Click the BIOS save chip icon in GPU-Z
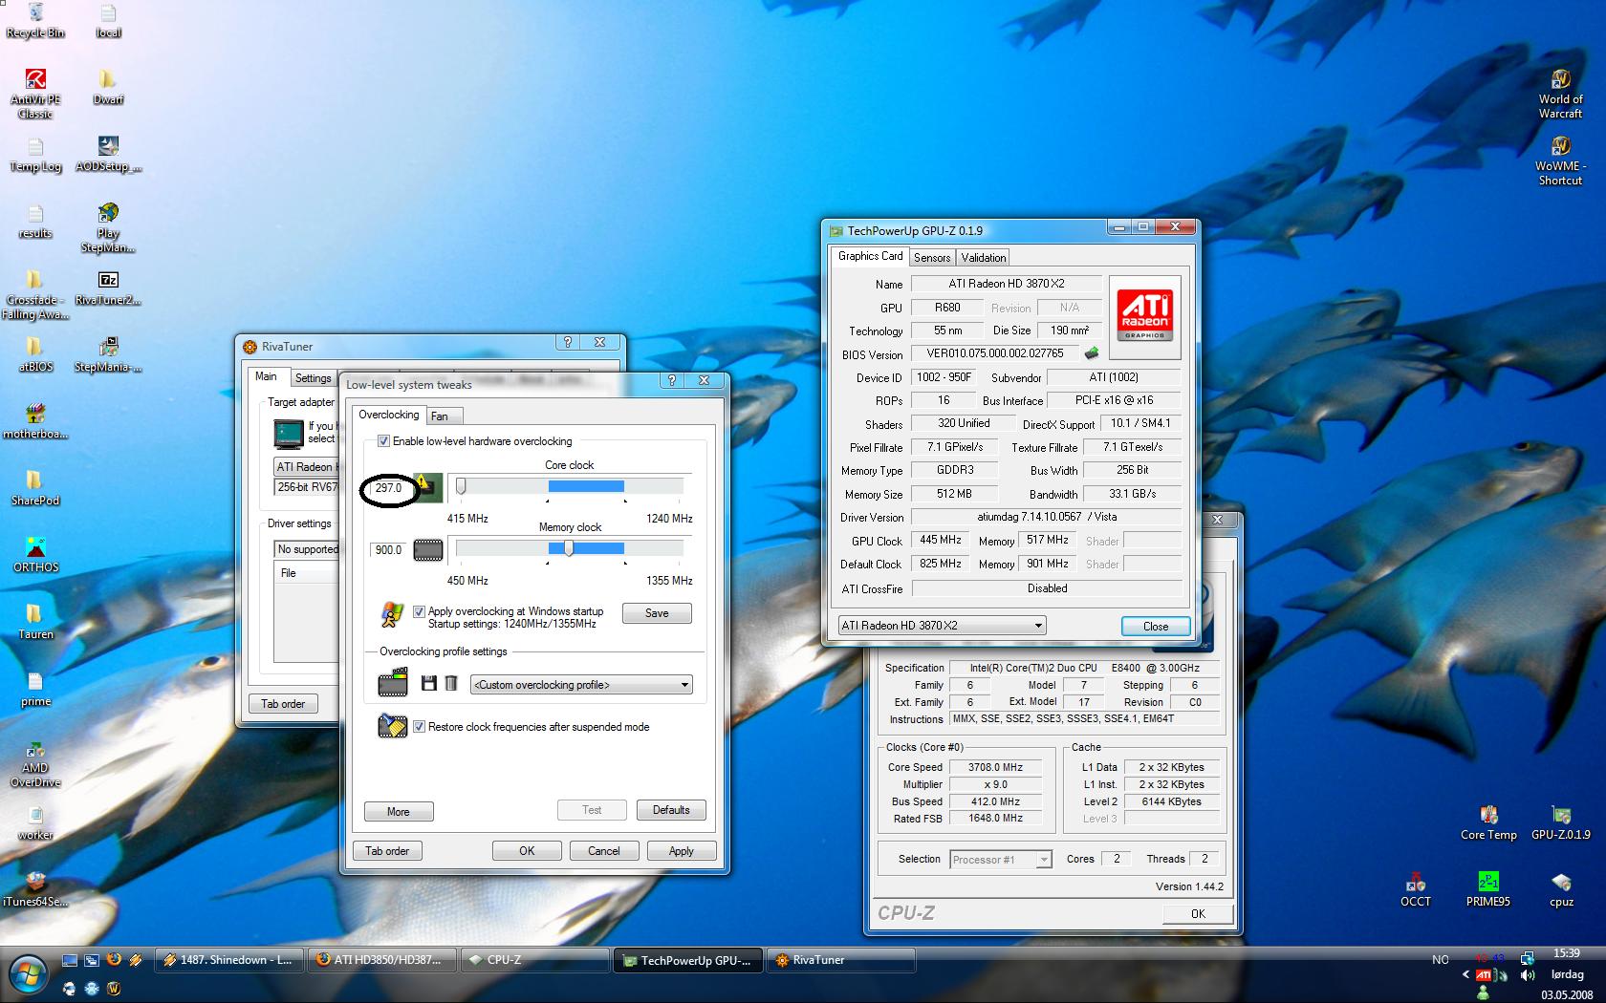Screen dimensions: 1606x1003 (1091, 353)
